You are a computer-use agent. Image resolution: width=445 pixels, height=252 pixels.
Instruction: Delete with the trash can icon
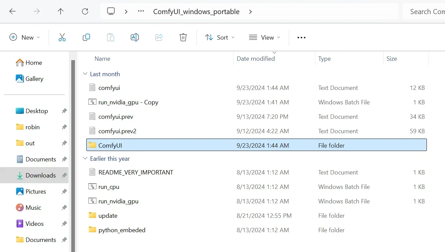[x=183, y=37]
